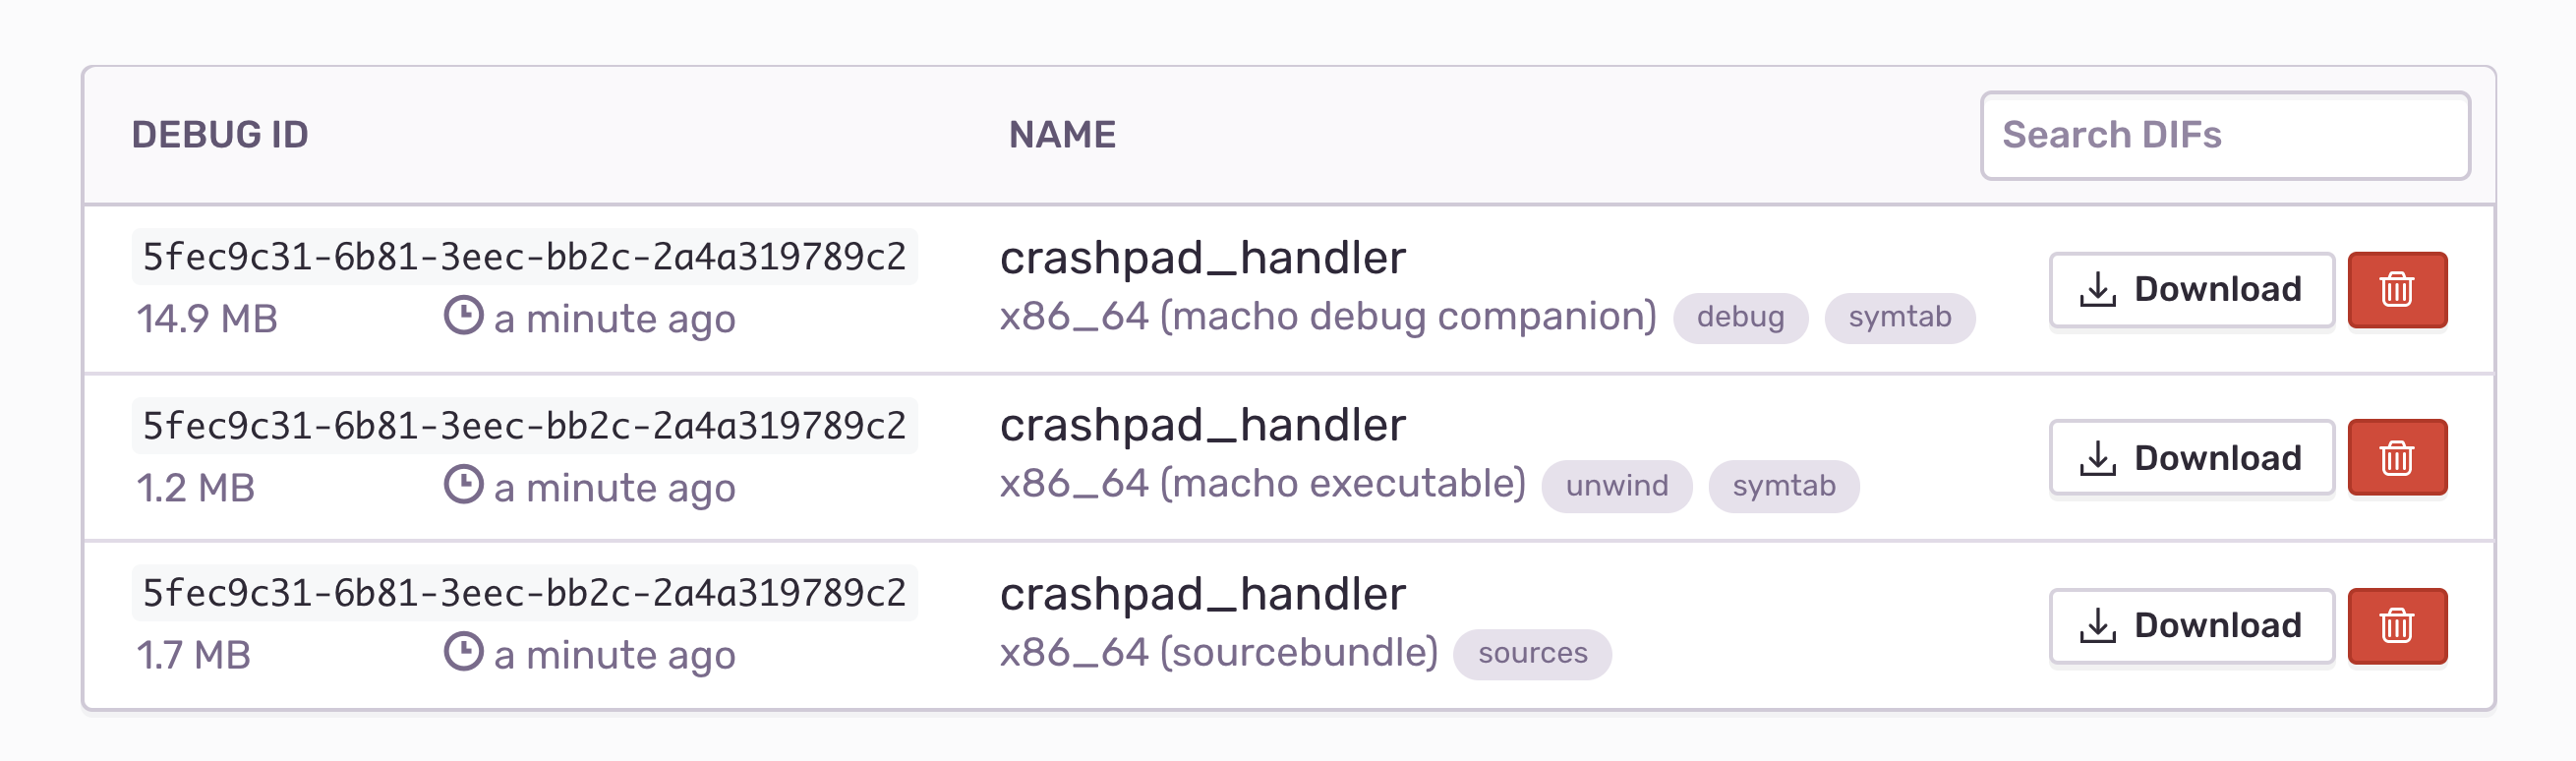Click the NAME column header
The image size is (2576, 761).
pos(1062,135)
